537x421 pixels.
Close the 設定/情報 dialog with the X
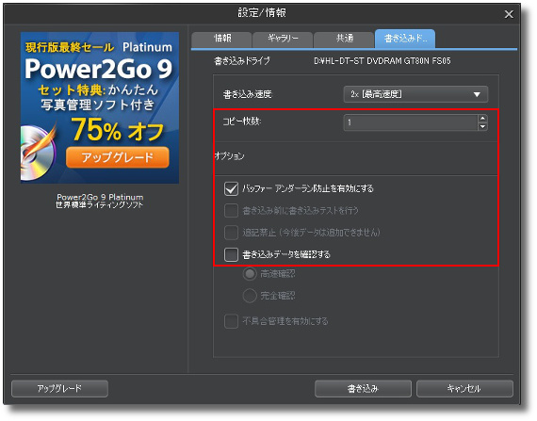(x=509, y=14)
